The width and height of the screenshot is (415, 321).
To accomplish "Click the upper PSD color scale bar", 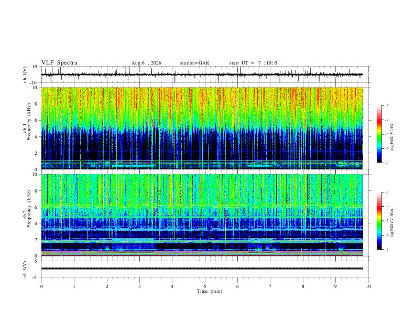I will pyautogui.click(x=379, y=134).
